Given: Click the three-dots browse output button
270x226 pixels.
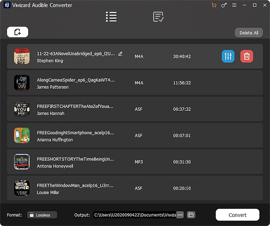Looking at the screenshot, I should pyautogui.click(x=180, y=215).
